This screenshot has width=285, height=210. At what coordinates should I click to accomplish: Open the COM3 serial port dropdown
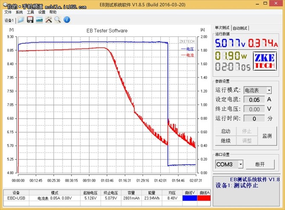(x=241, y=164)
